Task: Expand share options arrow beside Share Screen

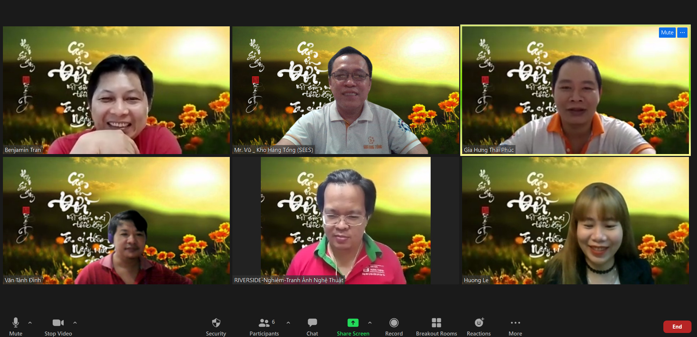Action: (x=370, y=323)
